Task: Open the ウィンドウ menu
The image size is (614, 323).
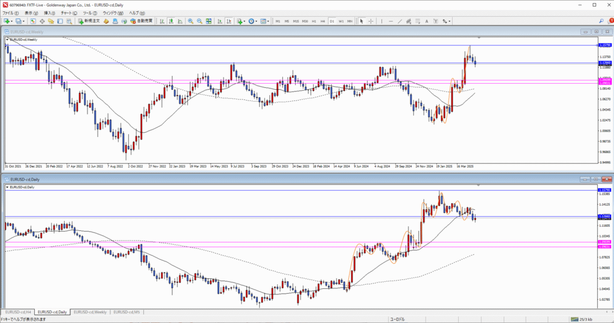Action: [113, 13]
